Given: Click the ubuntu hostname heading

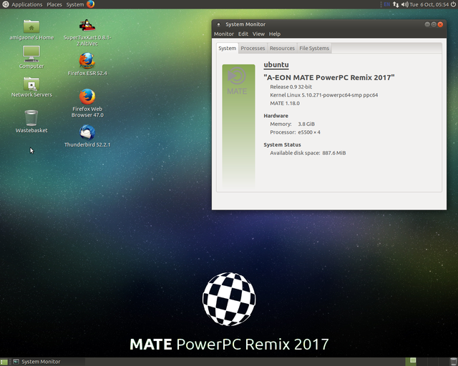Looking at the screenshot, I should pyautogui.click(x=276, y=65).
